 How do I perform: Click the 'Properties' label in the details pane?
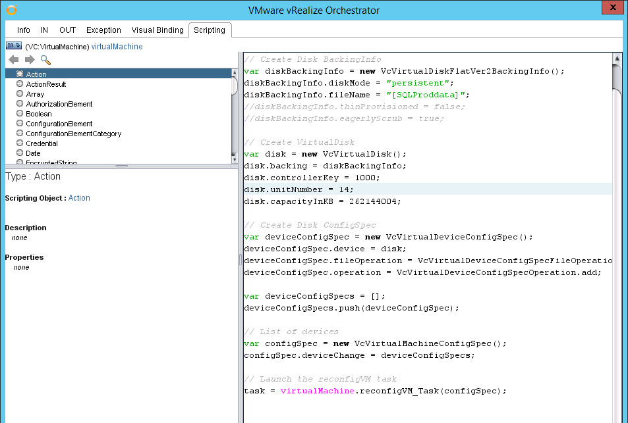pyautogui.click(x=24, y=257)
